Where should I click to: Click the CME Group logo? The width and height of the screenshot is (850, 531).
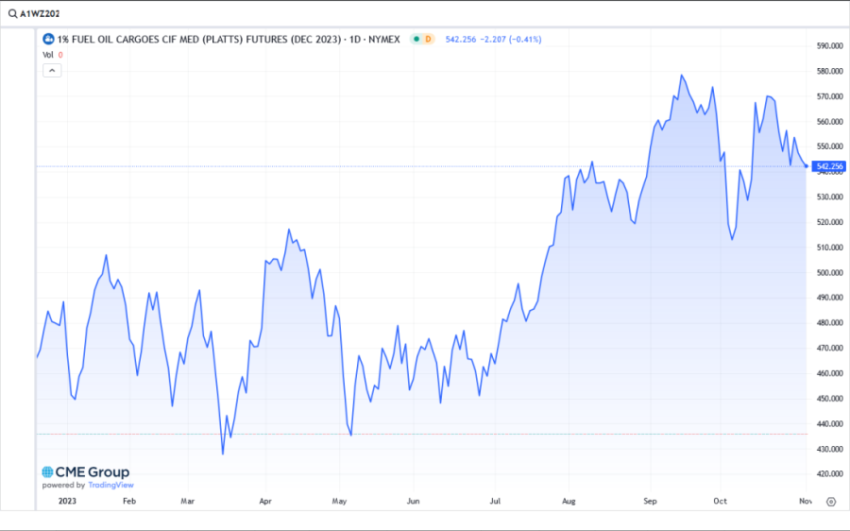point(85,472)
